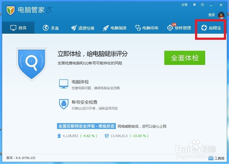Select the 电脑加速 tab
229x164 pixels.
115,28
